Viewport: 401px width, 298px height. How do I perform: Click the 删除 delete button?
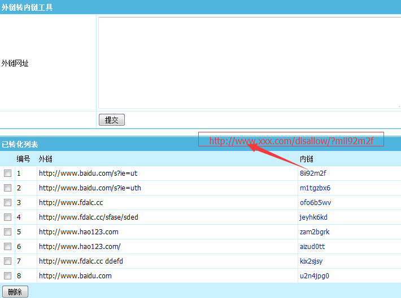pos(15,292)
